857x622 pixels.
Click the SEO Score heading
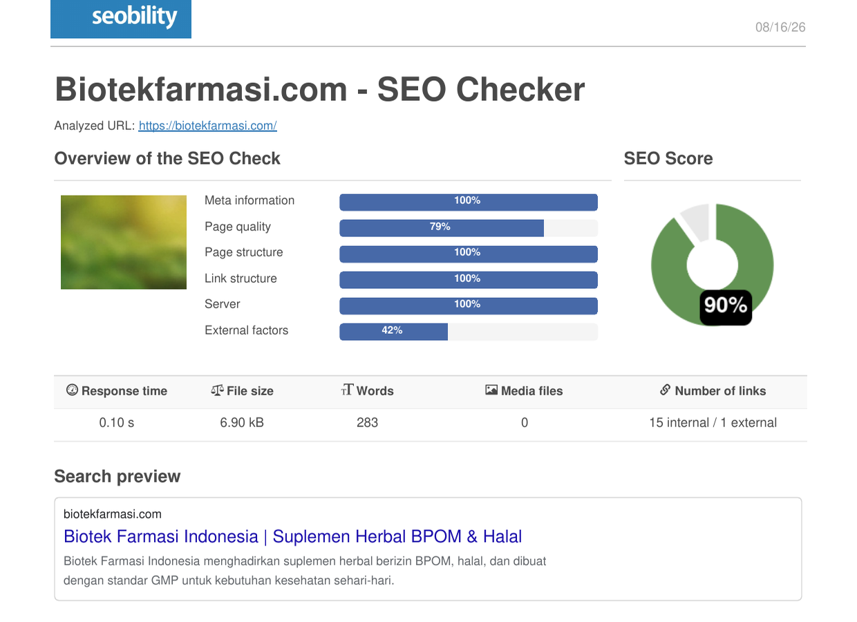[x=668, y=158]
